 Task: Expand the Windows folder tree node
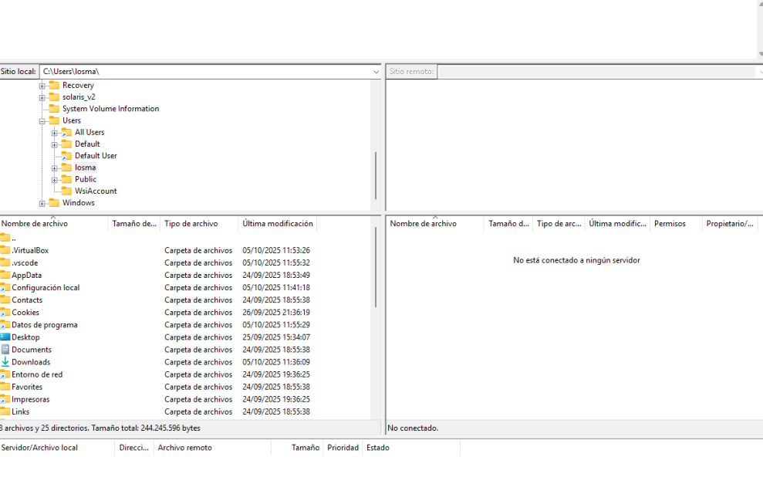pos(42,204)
